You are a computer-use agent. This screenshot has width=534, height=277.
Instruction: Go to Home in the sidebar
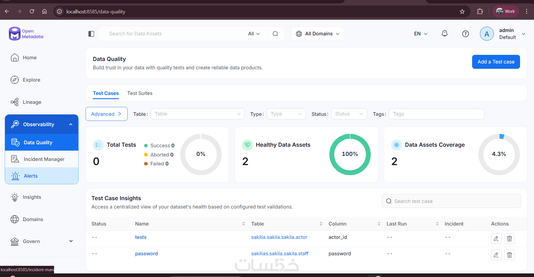(x=30, y=58)
